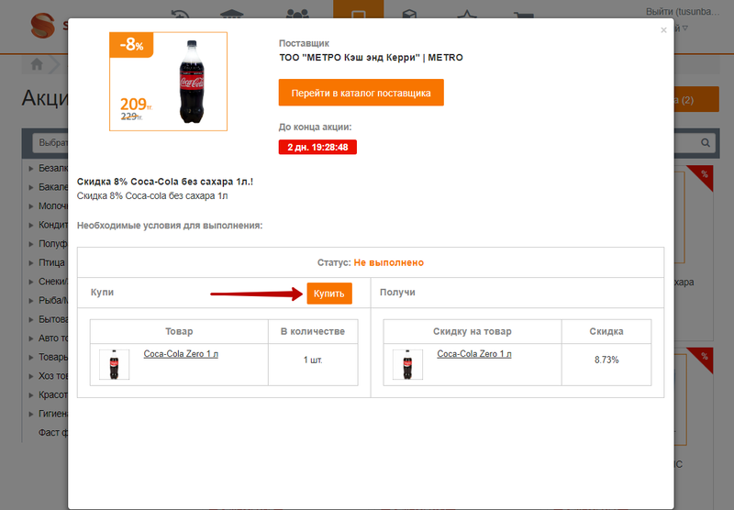Image resolution: width=734 pixels, height=510 pixels.
Task: Expand the Птица category arrow
Action: (31, 263)
